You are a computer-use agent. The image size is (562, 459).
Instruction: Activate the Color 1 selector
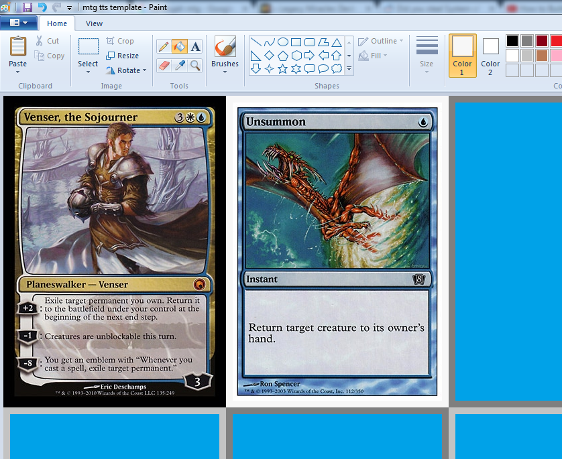(x=462, y=56)
